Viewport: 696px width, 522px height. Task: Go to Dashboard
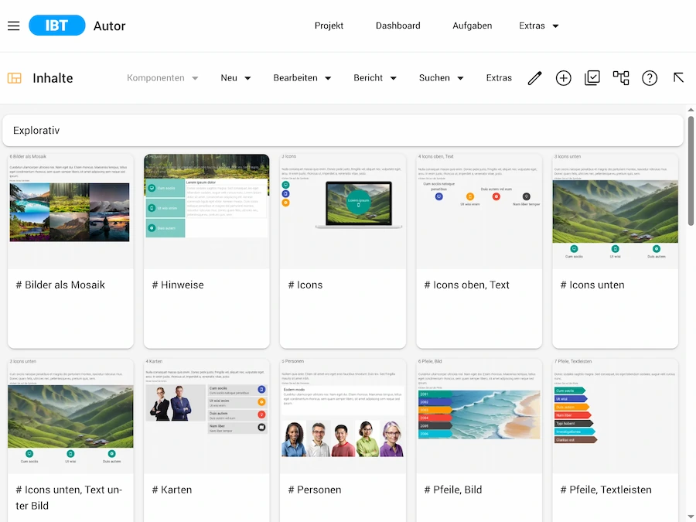[397, 26]
